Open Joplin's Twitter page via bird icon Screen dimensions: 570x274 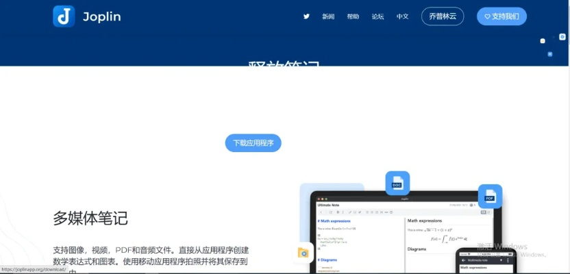306,16
